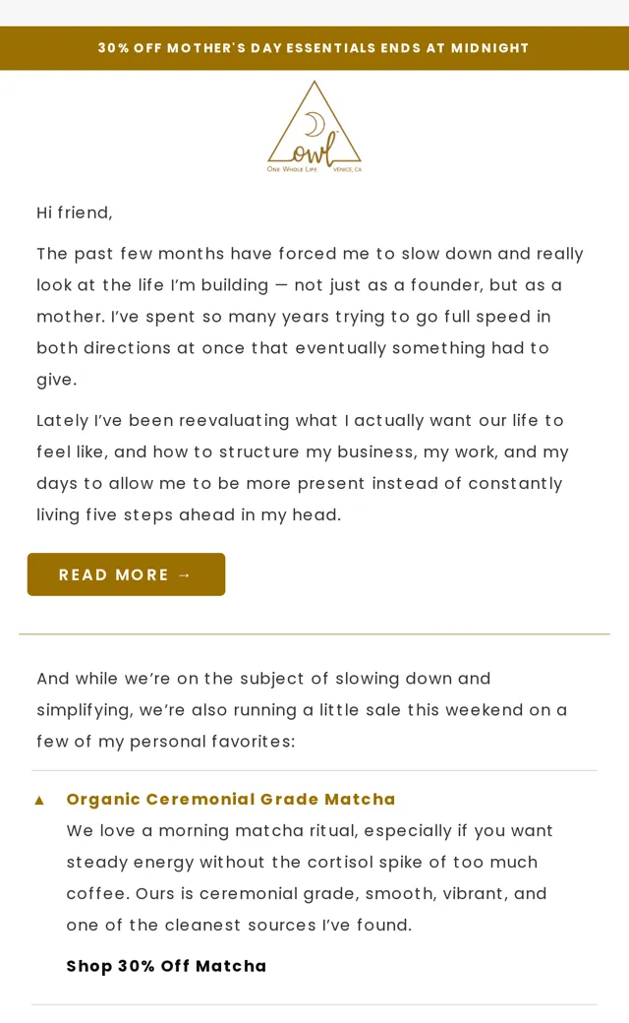Click the gold triangle bullet beside Matcha

[x=39, y=800]
